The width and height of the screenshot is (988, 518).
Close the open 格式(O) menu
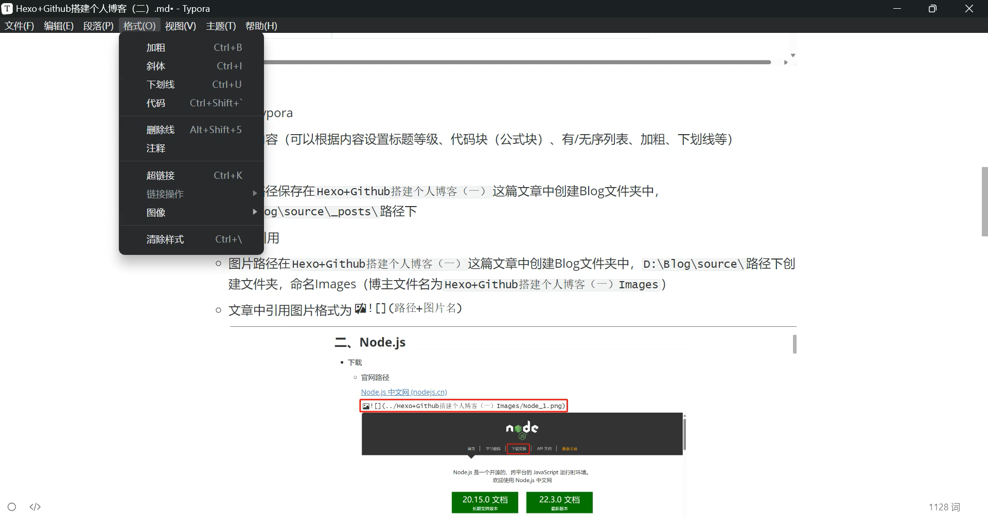click(x=139, y=26)
